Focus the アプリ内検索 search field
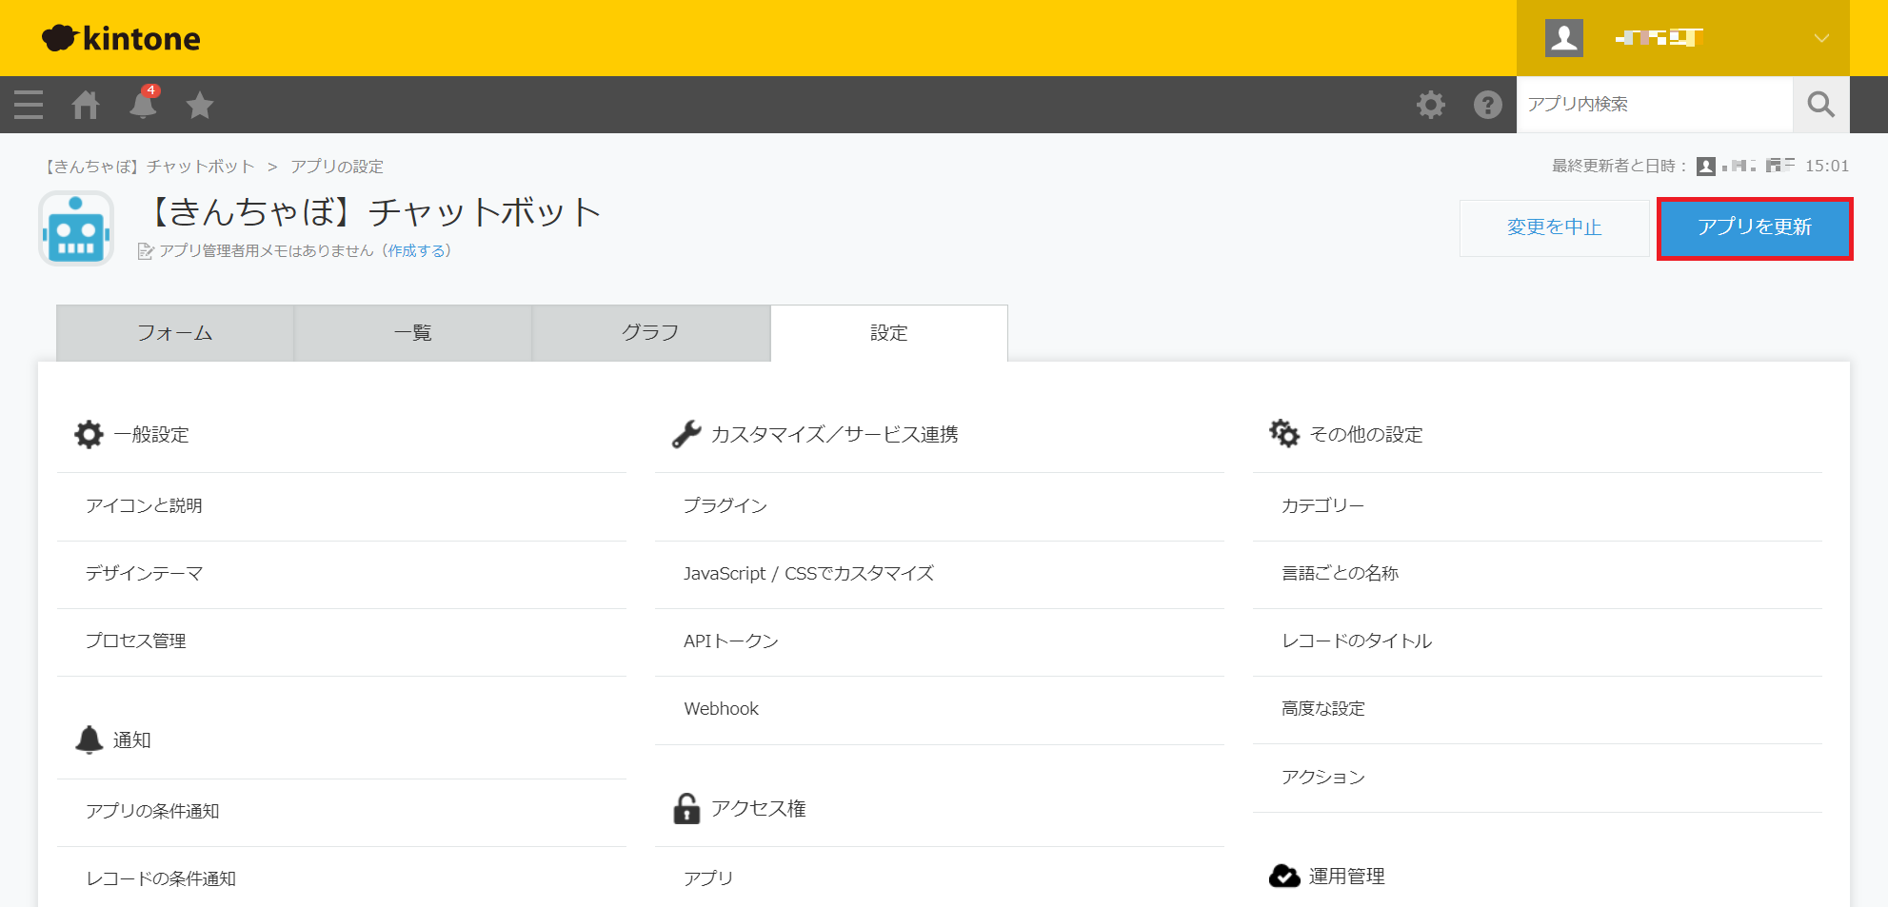Image resolution: width=1888 pixels, height=907 pixels. pos(1653,105)
